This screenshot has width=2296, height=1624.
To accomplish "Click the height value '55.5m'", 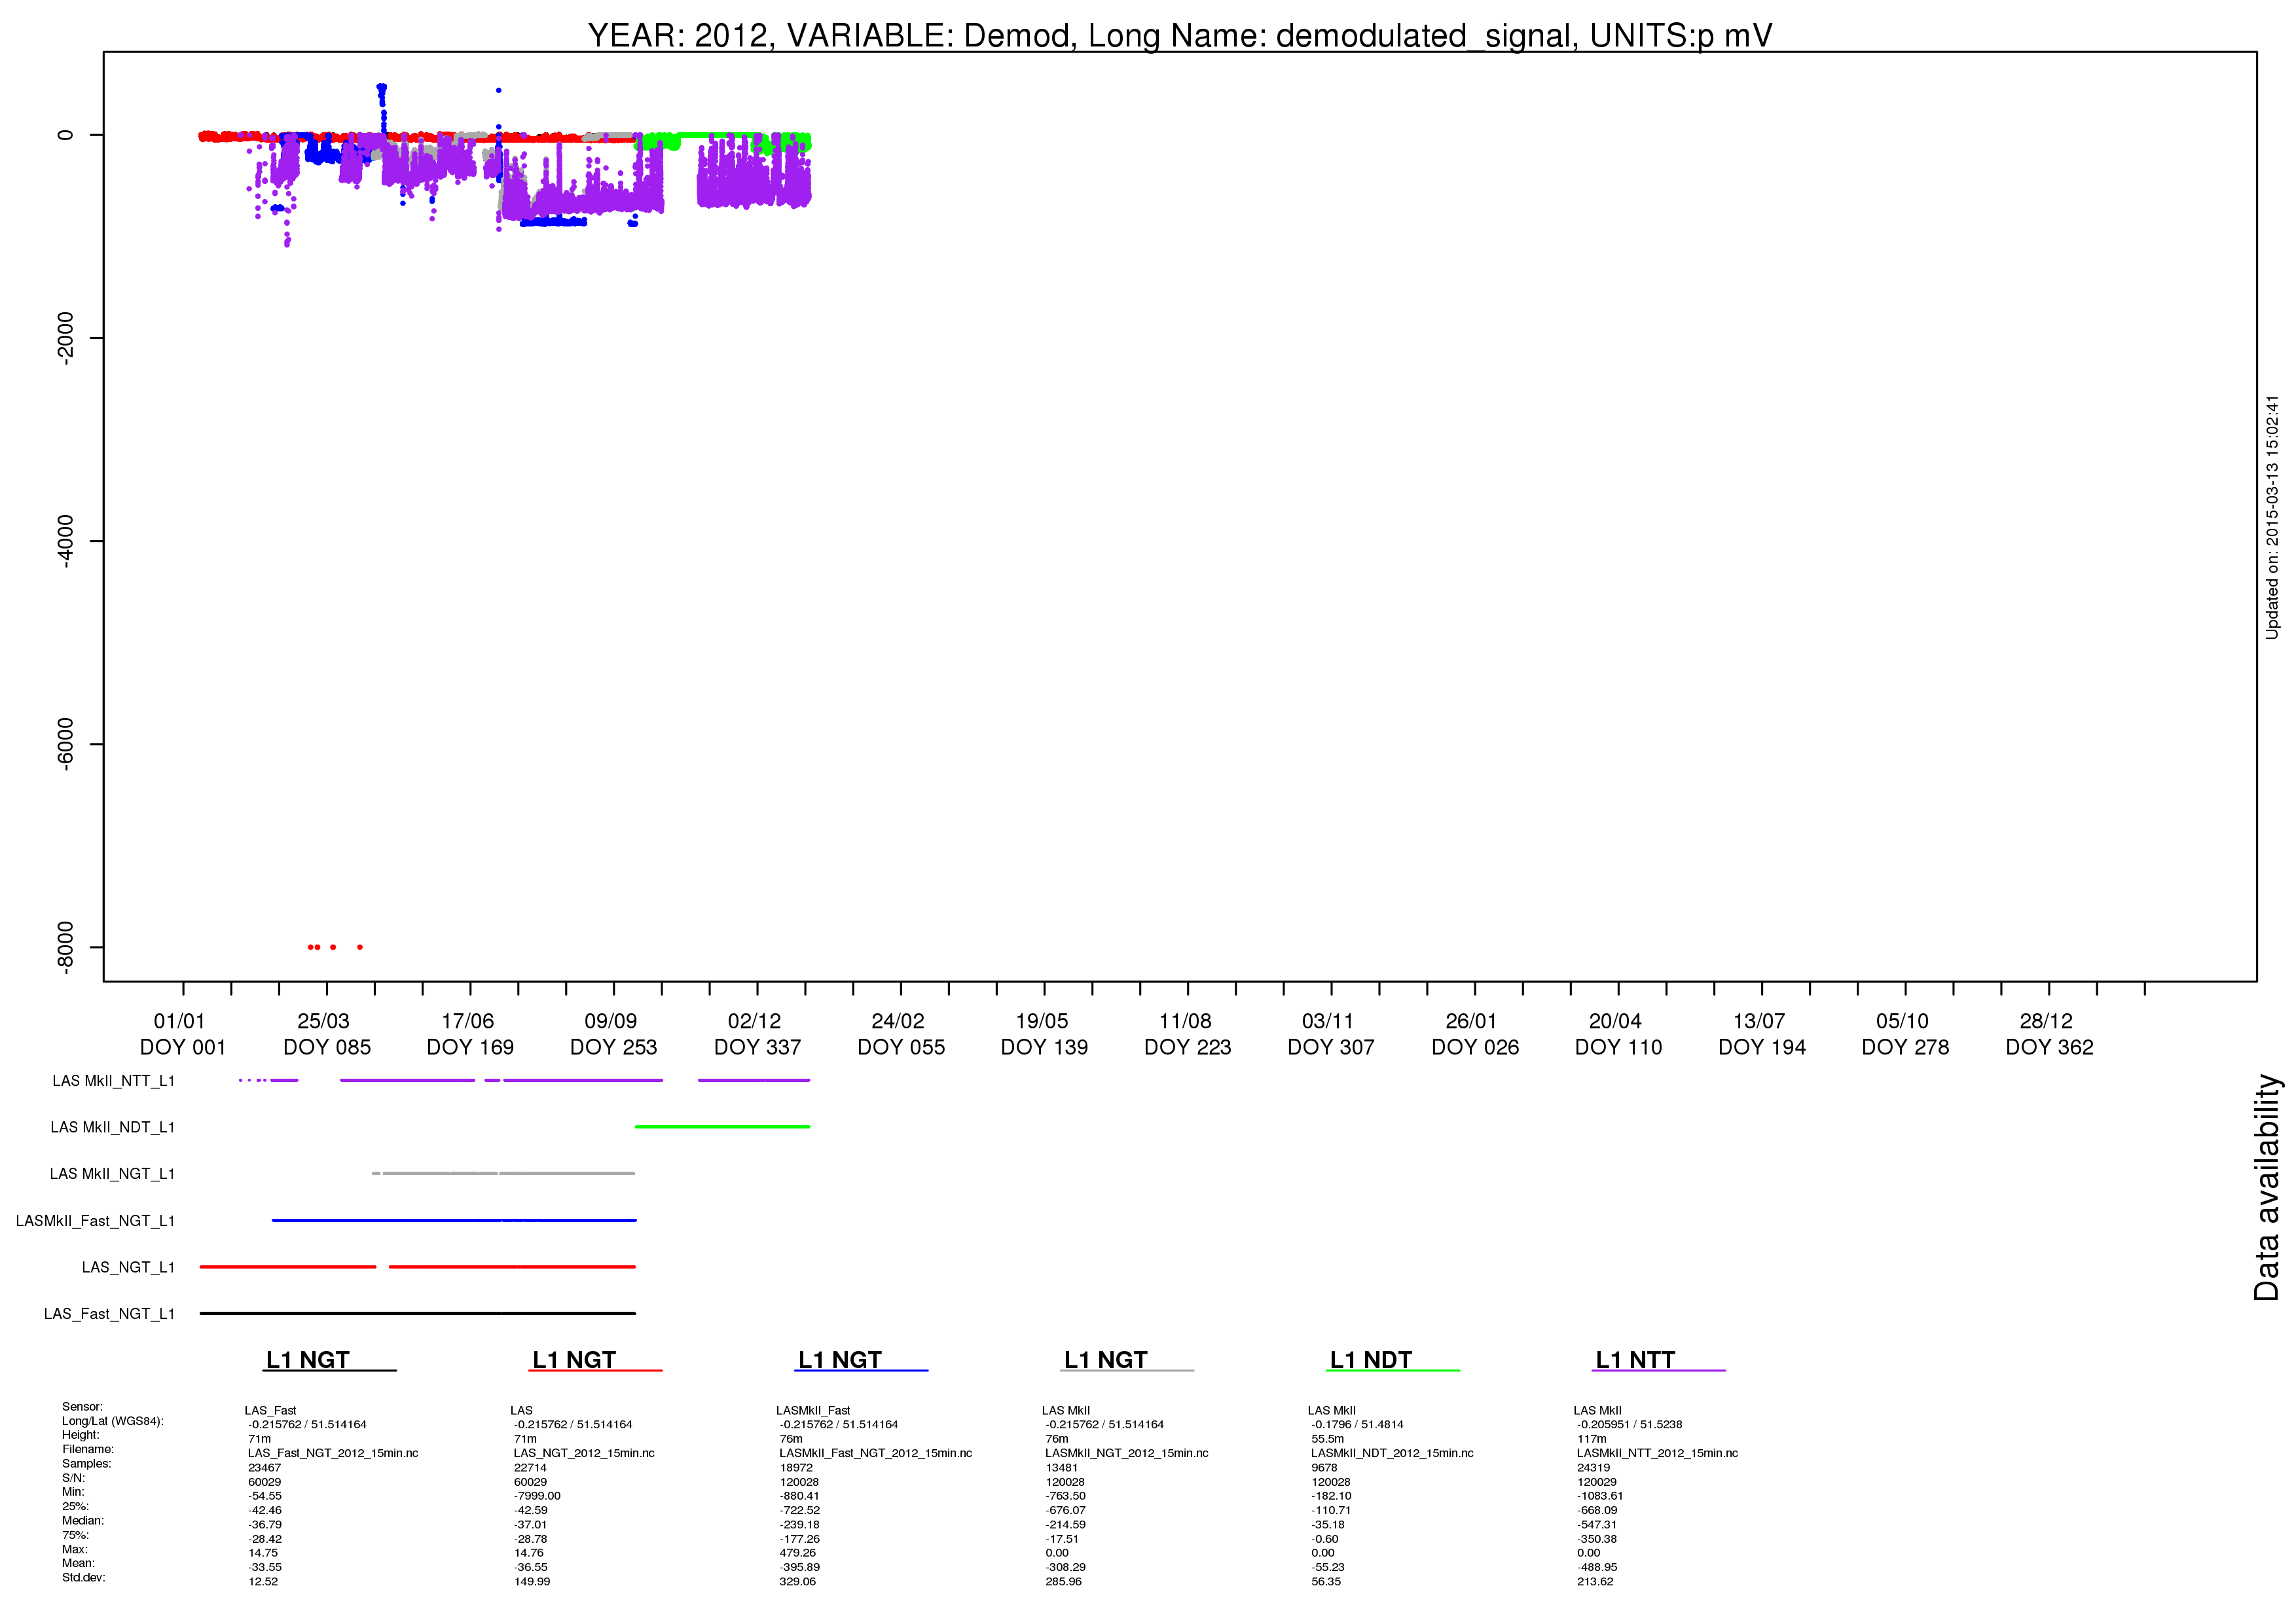I will click(1327, 1439).
